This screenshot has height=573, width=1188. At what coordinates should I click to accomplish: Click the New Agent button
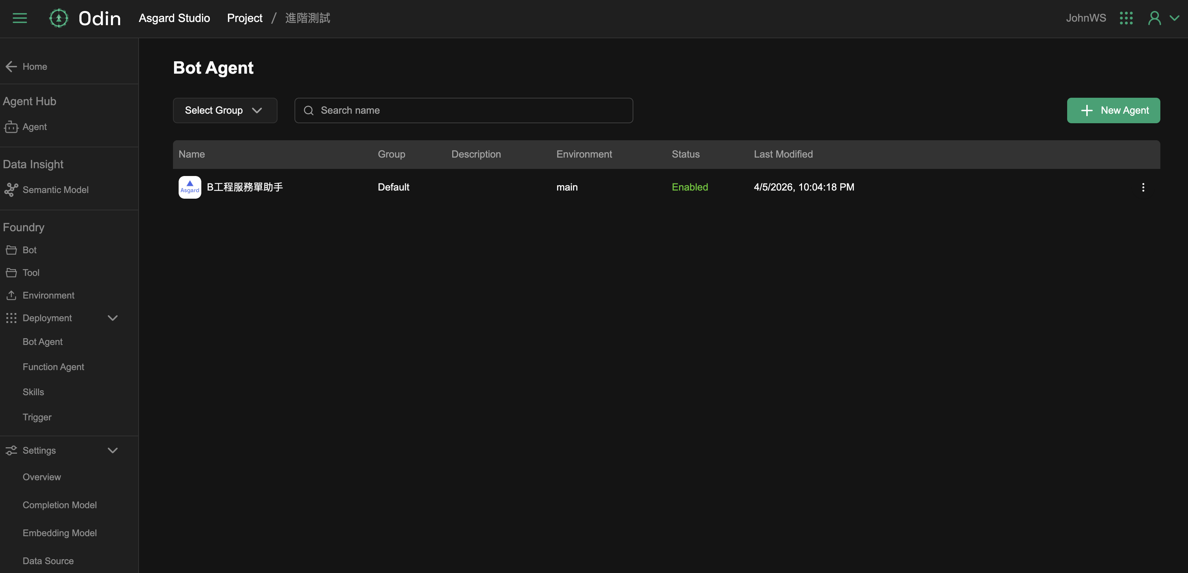click(1113, 110)
